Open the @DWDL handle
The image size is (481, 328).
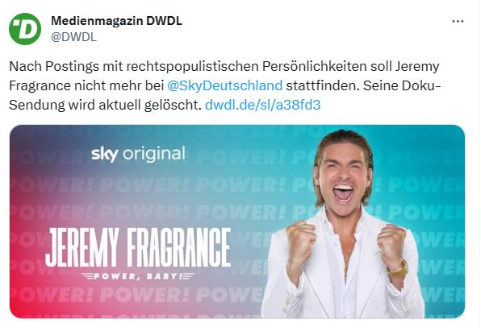(x=73, y=37)
